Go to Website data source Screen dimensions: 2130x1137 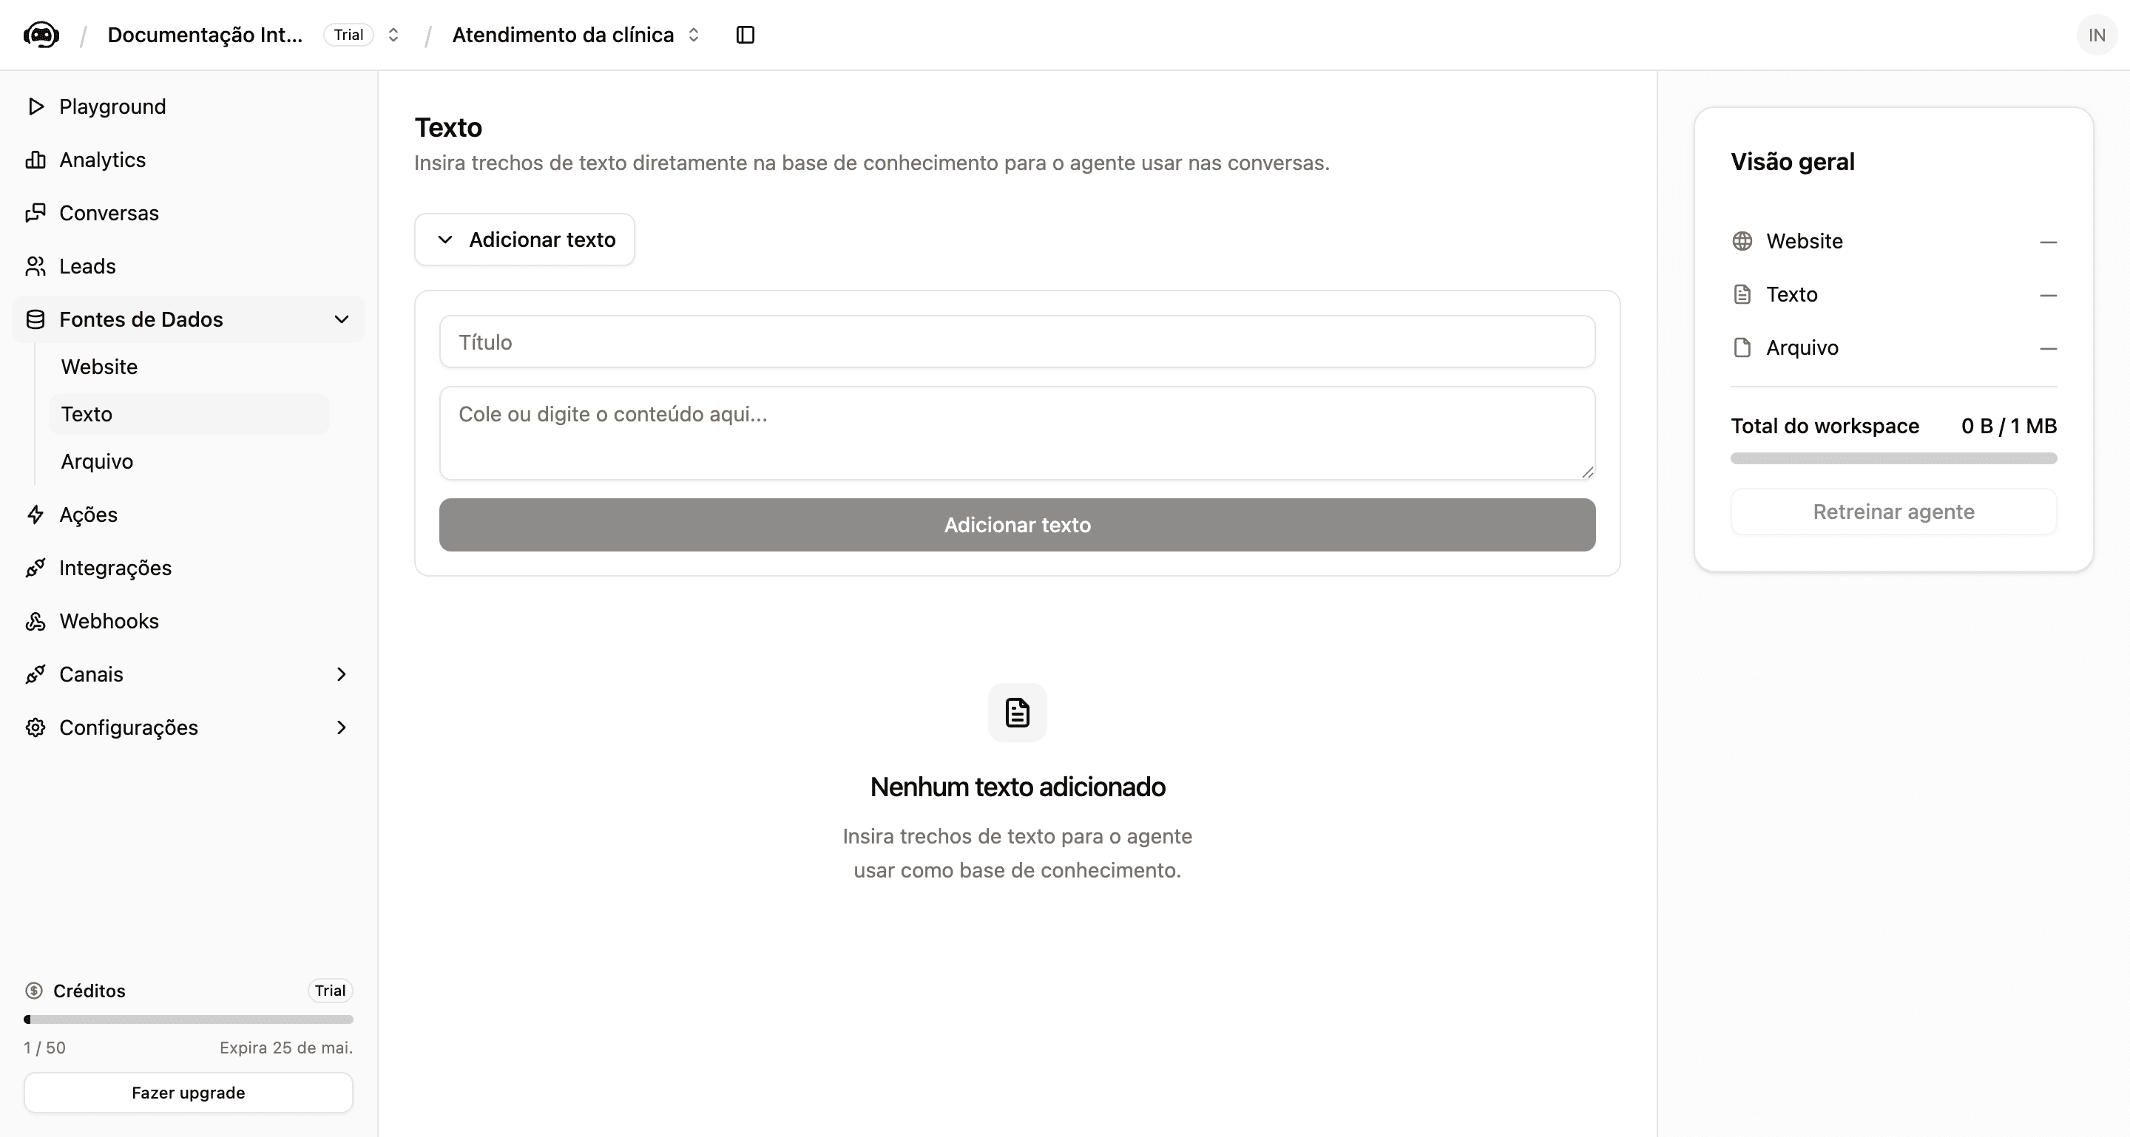pos(99,367)
